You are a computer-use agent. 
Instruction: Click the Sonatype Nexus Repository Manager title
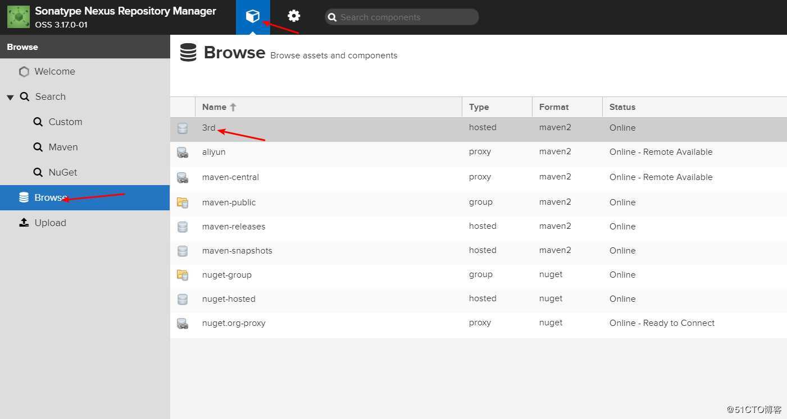(125, 11)
